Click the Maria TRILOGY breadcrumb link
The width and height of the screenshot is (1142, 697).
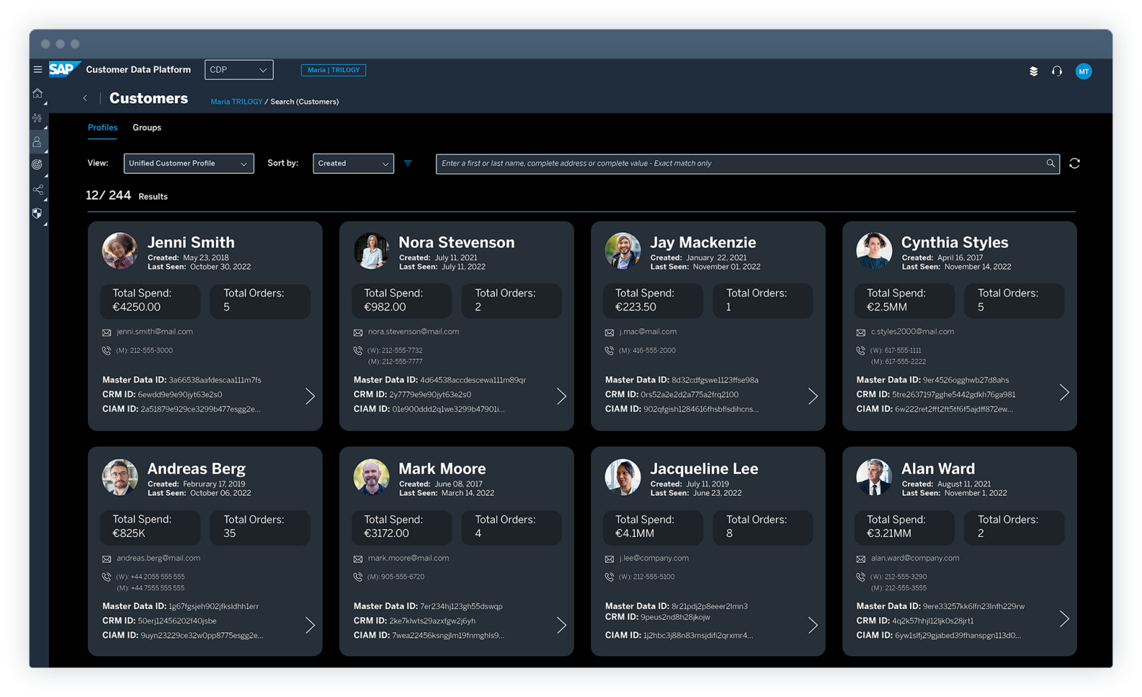(x=236, y=102)
